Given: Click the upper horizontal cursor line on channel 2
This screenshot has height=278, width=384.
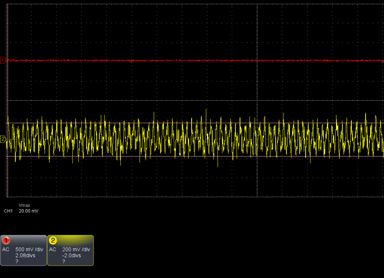Looking at the screenshot, I should pos(196,123).
